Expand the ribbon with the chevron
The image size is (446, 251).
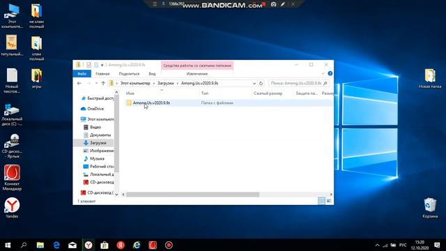(323, 74)
